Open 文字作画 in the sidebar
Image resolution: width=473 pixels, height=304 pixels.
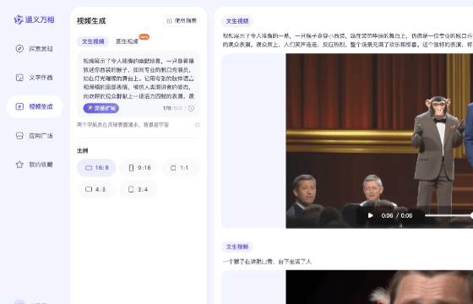[x=35, y=78]
